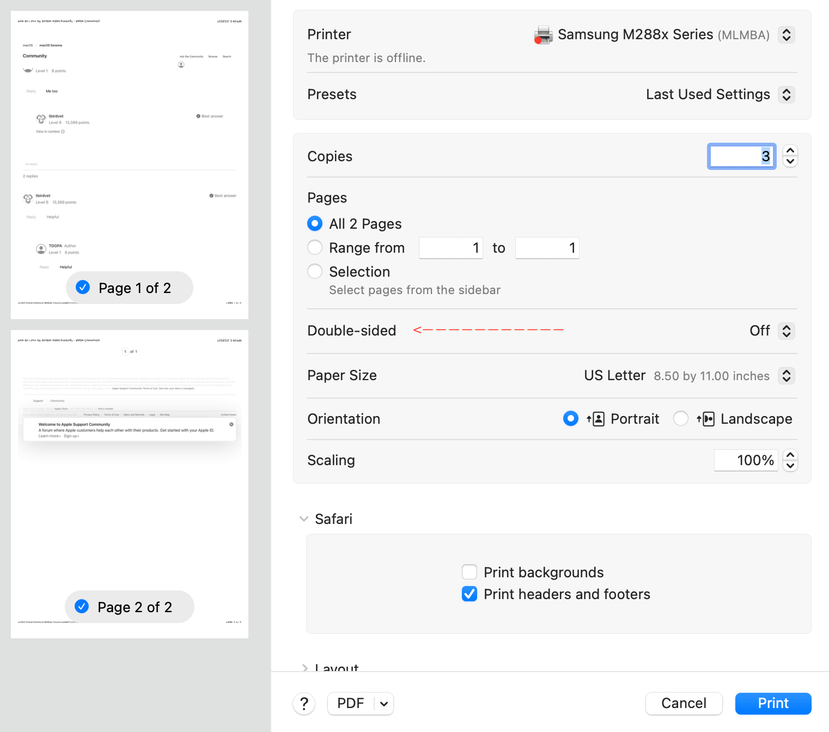Click the Copies increment arrow
The width and height of the screenshot is (829, 732).
click(790, 151)
